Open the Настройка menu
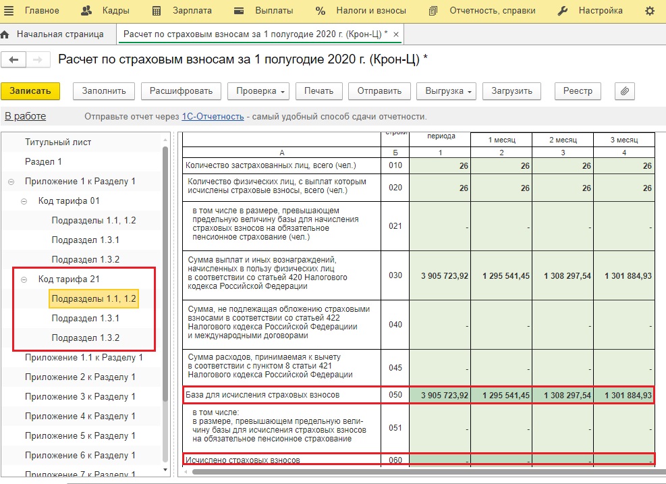 coord(601,11)
